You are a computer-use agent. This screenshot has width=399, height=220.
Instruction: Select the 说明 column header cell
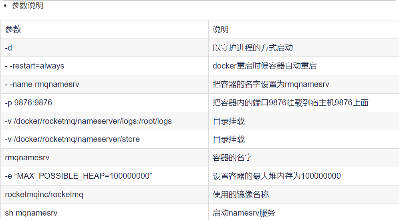coord(304,30)
